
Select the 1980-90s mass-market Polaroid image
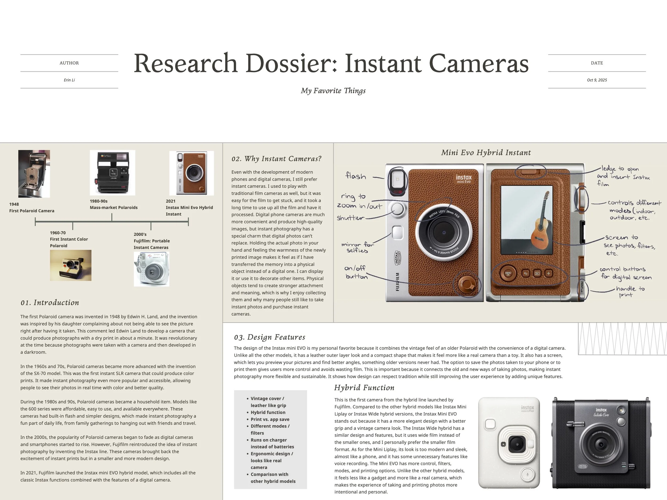tap(112, 173)
